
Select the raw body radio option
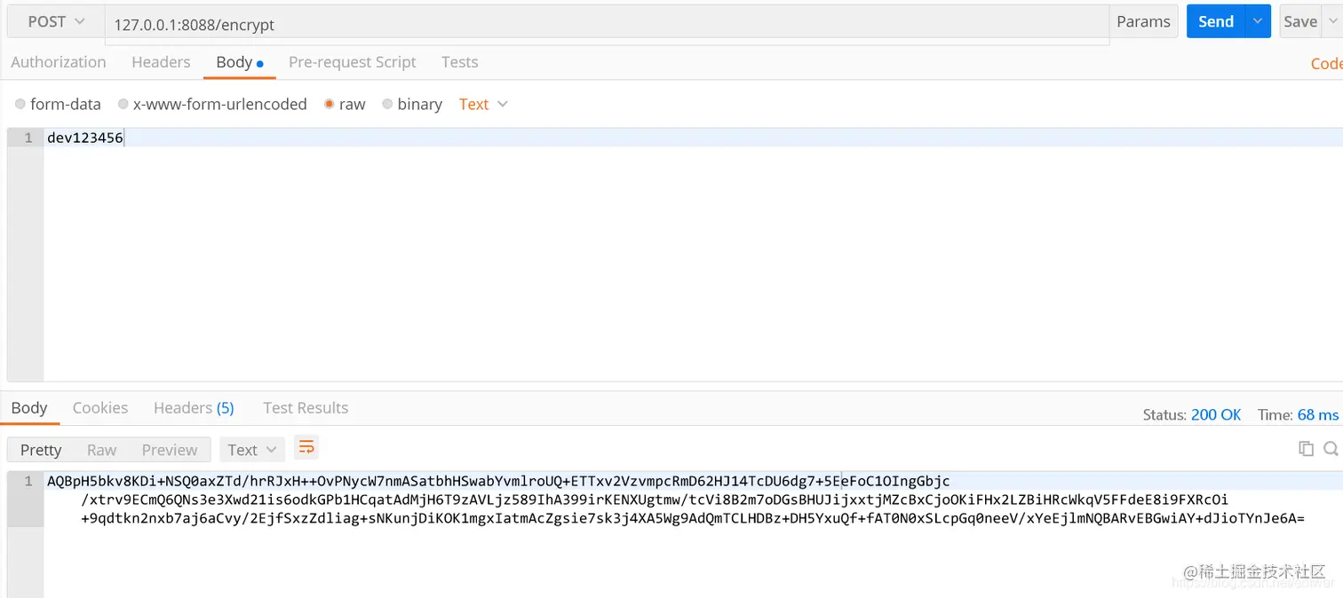click(345, 104)
